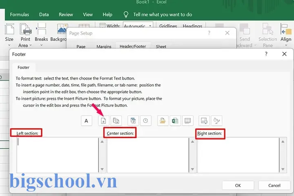Screen dimensions: 294x196
Task: Click the Format Picture icon
Action: click(x=216, y=120)
